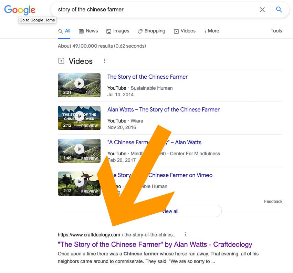293x273 pixels.
Task: Switch to the Images tab
Action: (x=118, y=31)
